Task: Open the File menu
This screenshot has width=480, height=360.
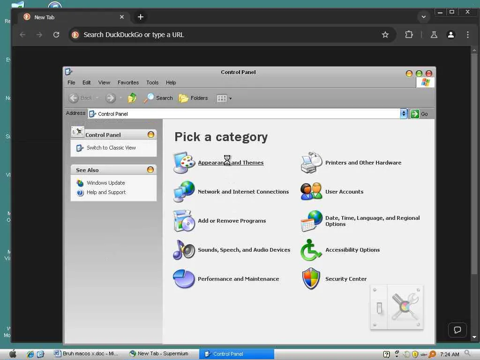Action: 71,82
